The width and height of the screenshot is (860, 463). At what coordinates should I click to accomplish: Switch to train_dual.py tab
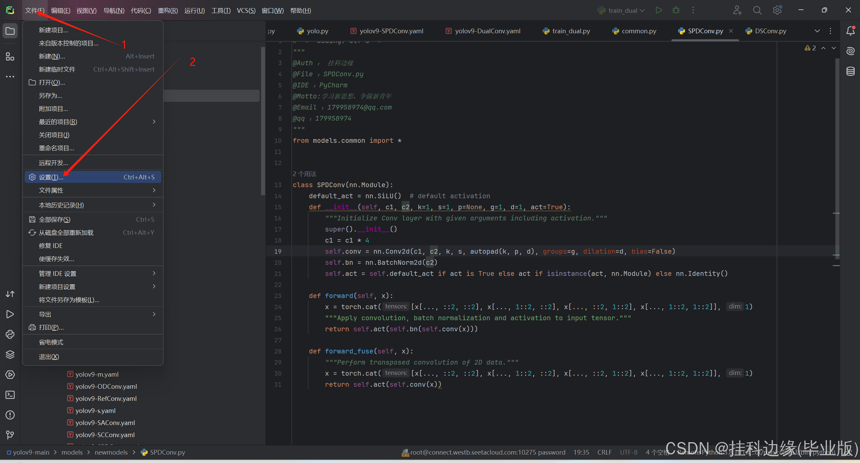point(566,31)
